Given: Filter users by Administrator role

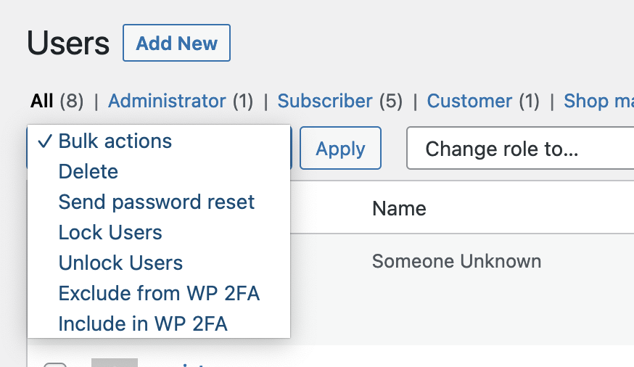Looking at the screenshot, I should 167,101.
